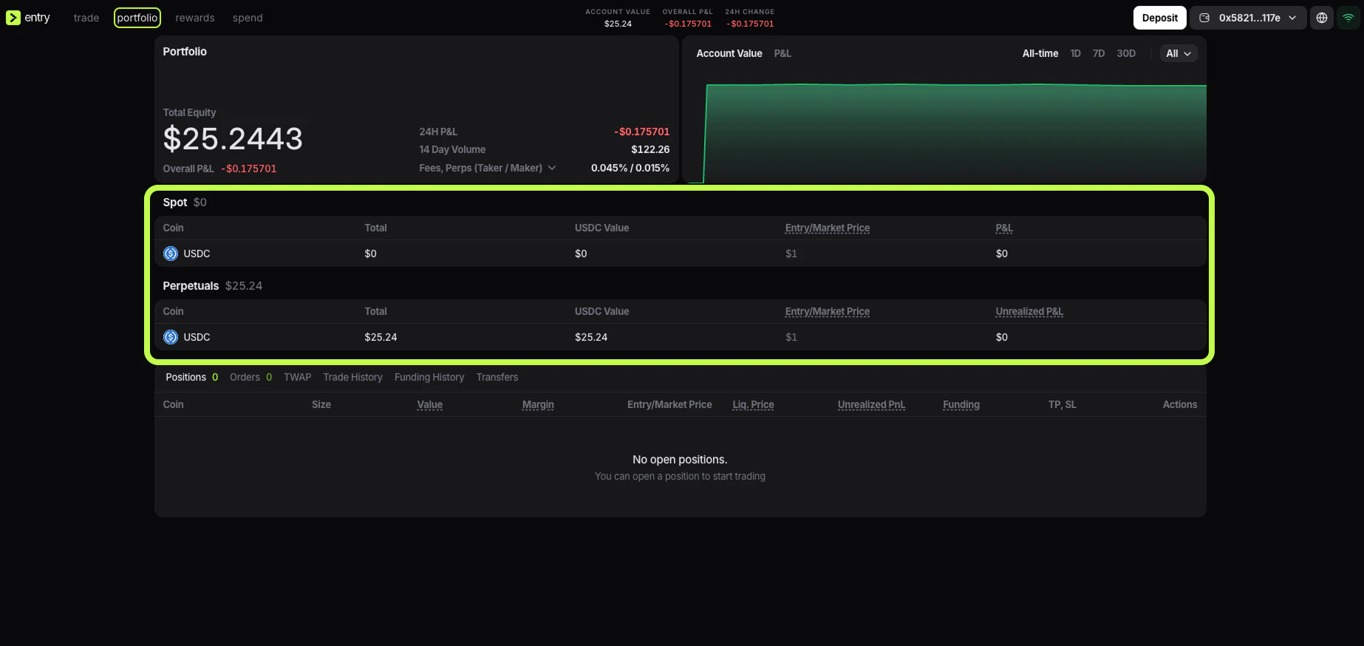Image resolution: width=1364 pixels, height=646 pixels.
Task: Click the Unrealized PnL column header in positions
Action: [872, 404]
